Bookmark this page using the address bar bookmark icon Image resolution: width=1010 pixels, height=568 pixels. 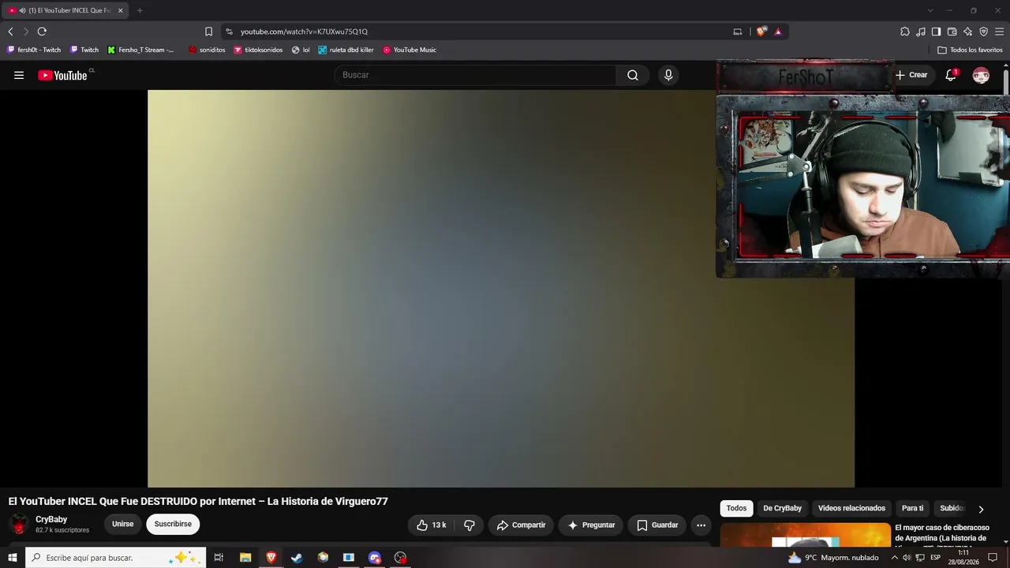(x=208, y=32)
